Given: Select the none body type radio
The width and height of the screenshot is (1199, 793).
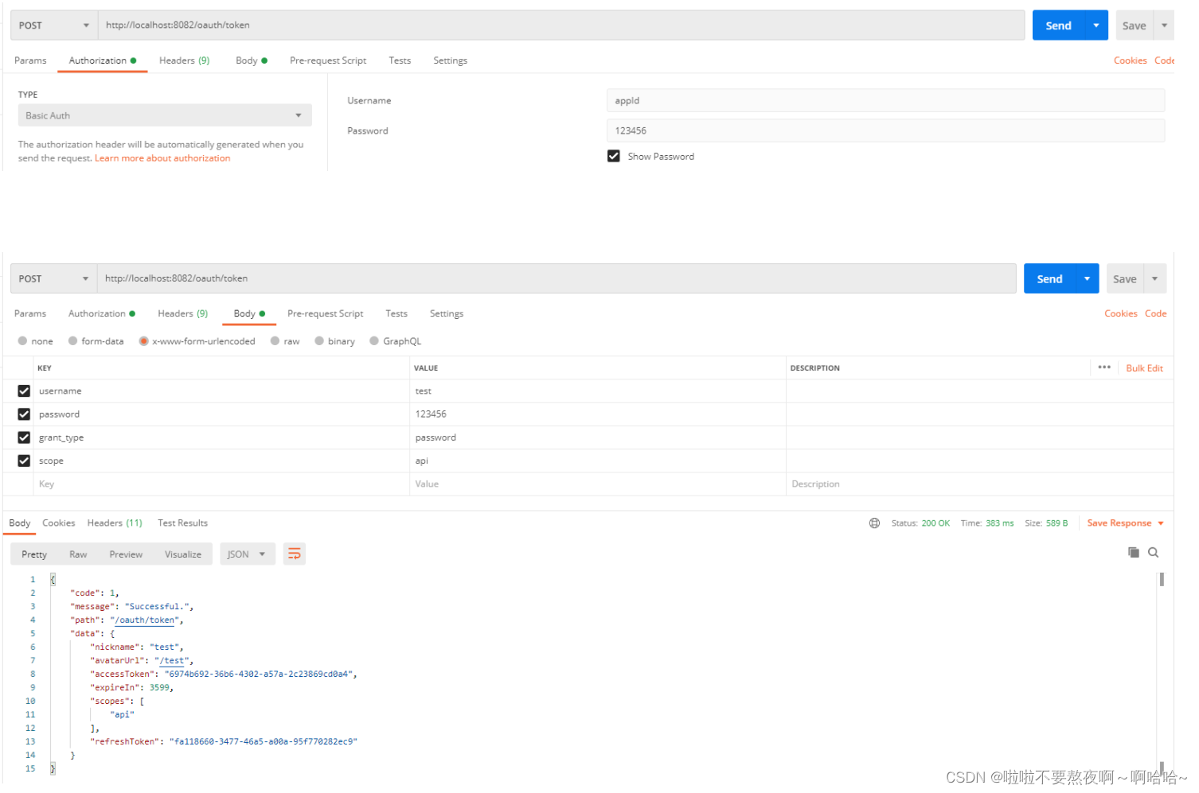Looking at the screenshot, I should coord(22,341).
